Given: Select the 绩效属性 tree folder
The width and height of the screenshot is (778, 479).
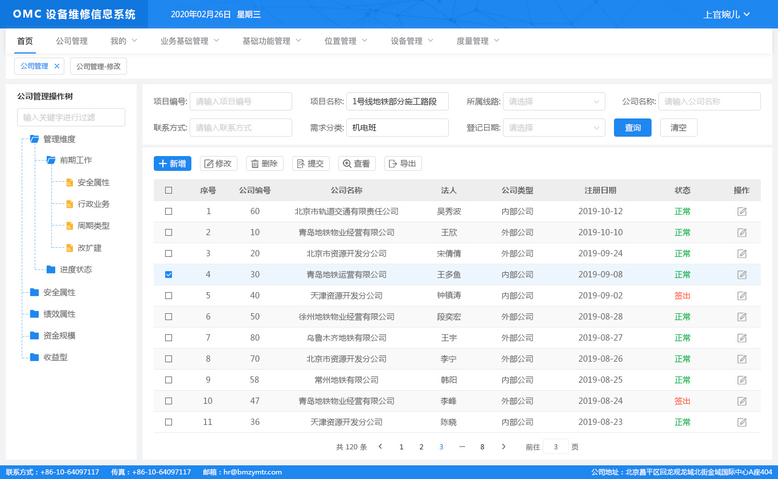Looking at the screenshot, I should [52, 314].
